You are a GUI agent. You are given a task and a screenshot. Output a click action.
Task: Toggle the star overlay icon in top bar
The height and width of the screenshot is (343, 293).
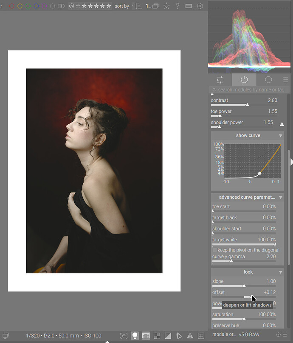[166, 6]
